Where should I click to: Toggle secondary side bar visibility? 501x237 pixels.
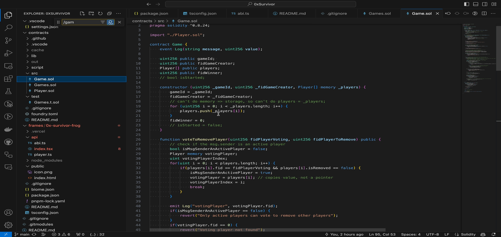click(x=485, y=4)
